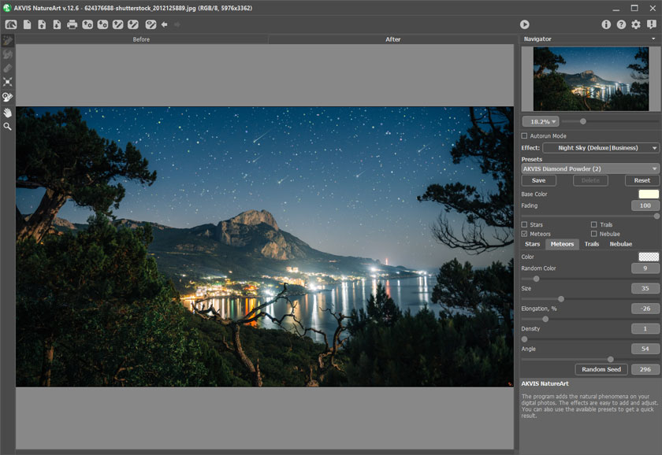662x455 pixels.
Task: Save strokes with the brush down-arrow icon
Action: (x=133, y=24)
